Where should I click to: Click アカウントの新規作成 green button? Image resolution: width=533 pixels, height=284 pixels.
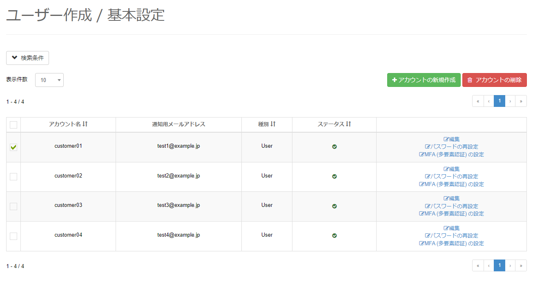(x=424, y=80)
